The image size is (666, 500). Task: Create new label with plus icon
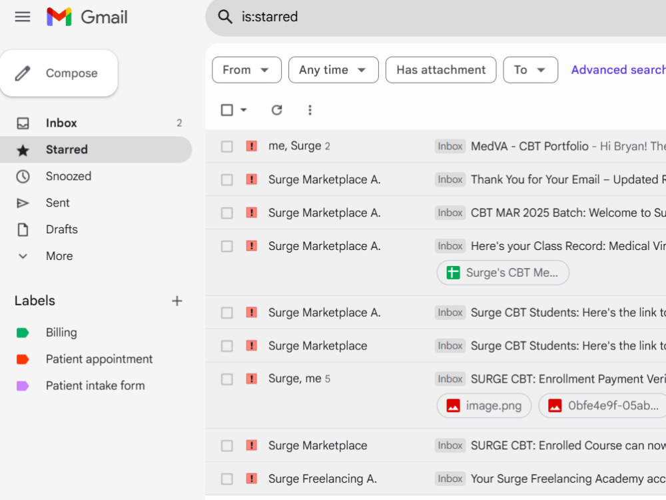pos(177,301)
